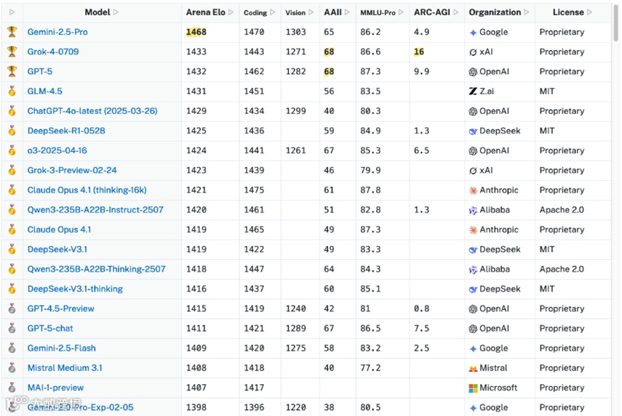Click the gold medal icon beside GLM-4.5
Screen dimensions: 622x416
point(12,91)
